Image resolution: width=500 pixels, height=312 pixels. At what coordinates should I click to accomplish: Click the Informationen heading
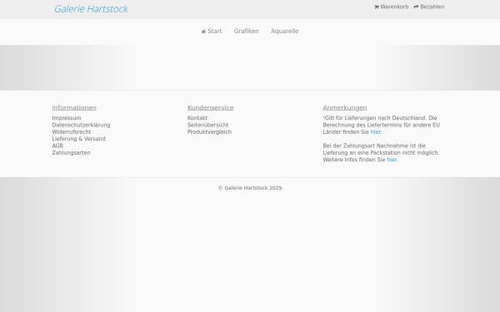click(74, 108)
